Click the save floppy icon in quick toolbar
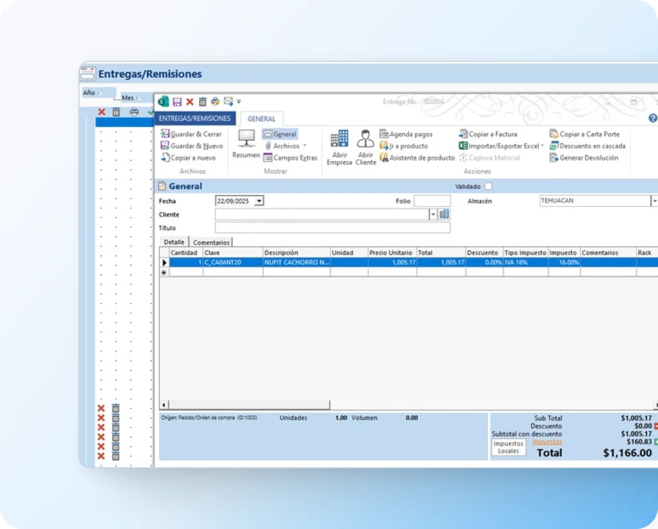The image size is (658, 529). pos(177,102)
